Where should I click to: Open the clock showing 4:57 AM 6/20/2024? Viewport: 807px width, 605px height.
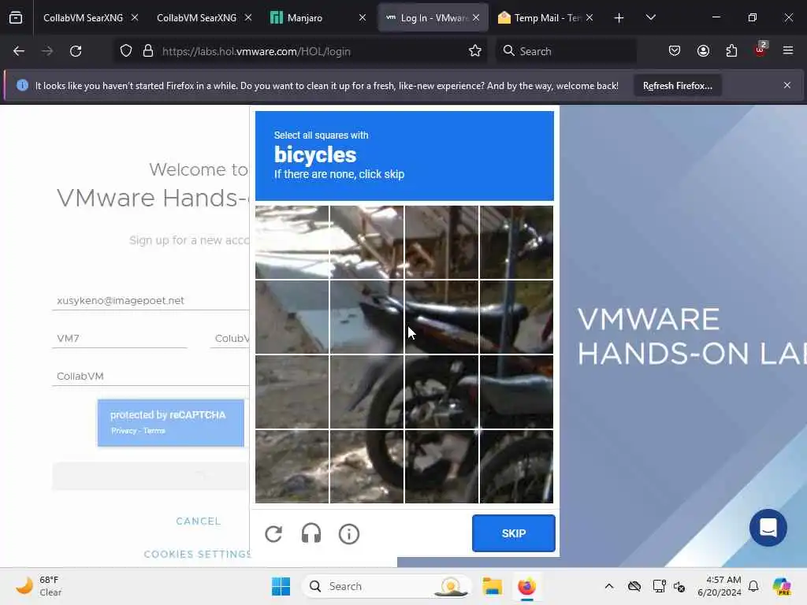[719, 586]
